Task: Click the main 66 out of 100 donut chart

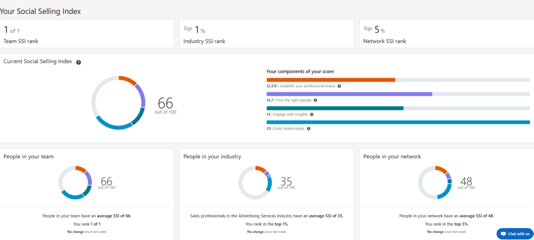Action: tap(118, 103)
